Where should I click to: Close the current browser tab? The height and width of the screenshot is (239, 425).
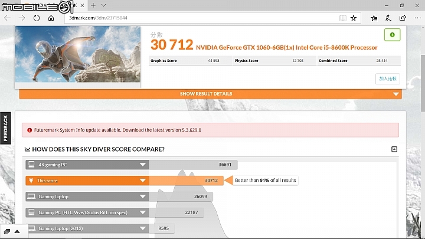point(82,5)
